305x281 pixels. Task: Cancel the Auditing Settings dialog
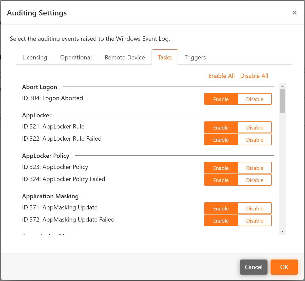254,267
